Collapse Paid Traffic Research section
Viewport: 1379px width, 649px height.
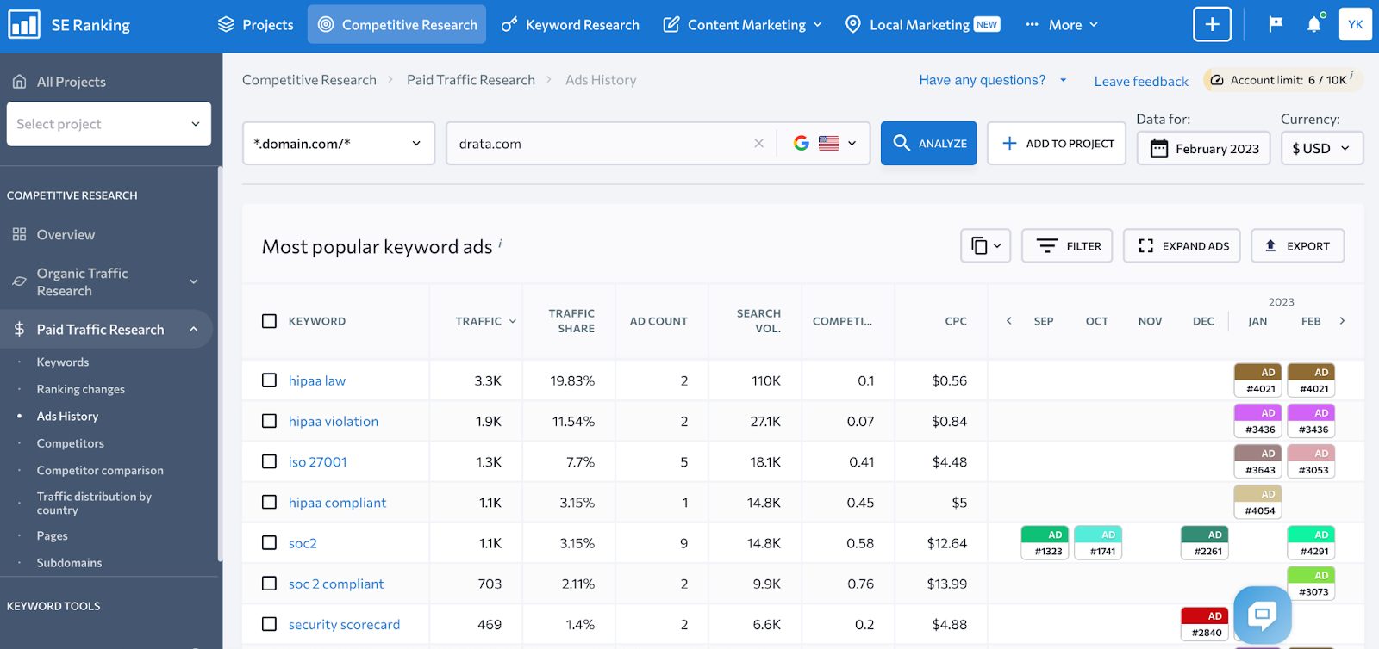click(x=194, y=329)
